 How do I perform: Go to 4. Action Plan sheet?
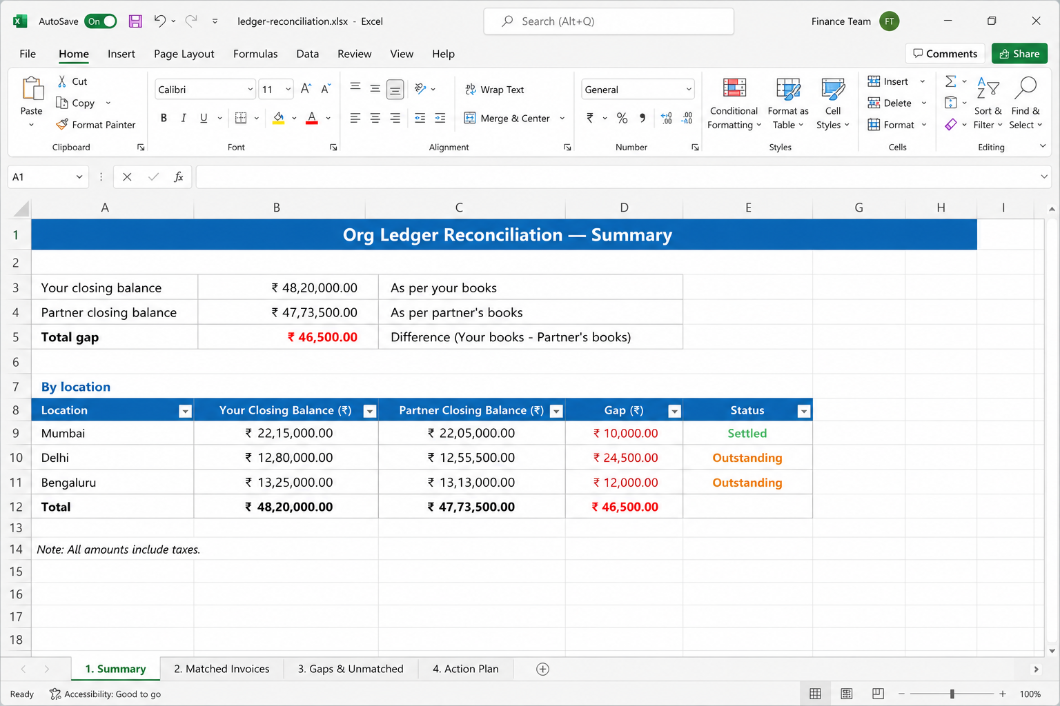point(466,669)
